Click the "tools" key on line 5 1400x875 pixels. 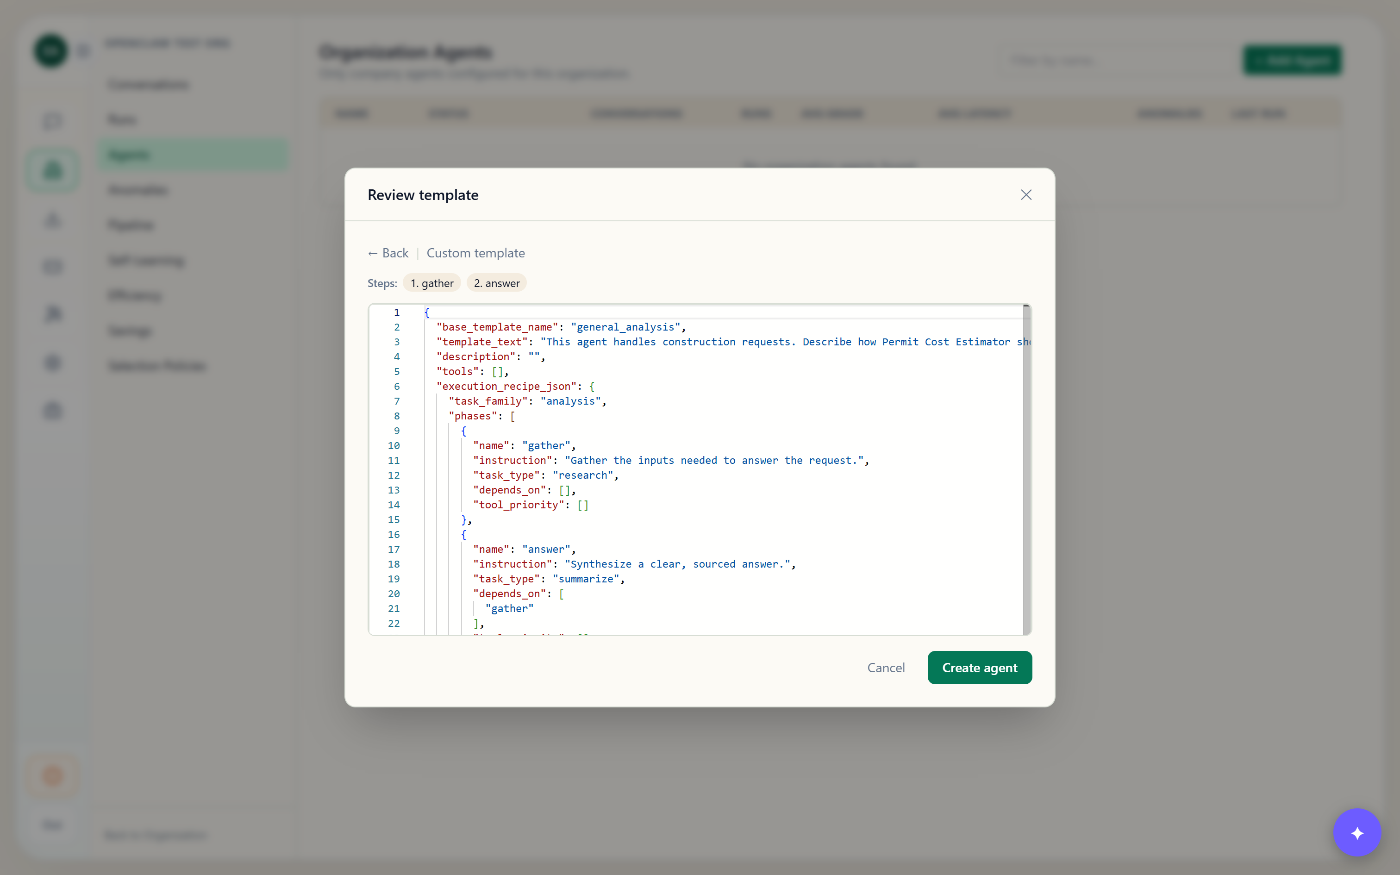coord(457,371)
